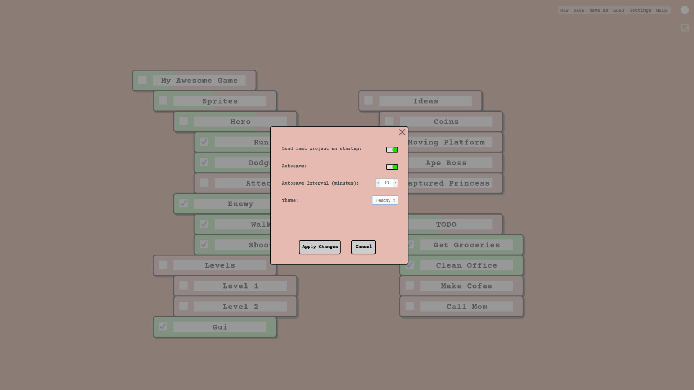Screen dimensions: 694x390
Task: Click the Save As menu item
Action: [599, 10]
